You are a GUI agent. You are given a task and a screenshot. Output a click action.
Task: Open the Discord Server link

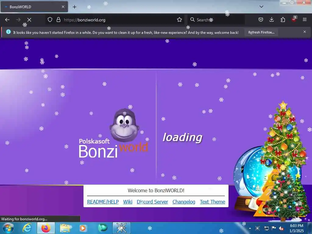tap(152, 202)
